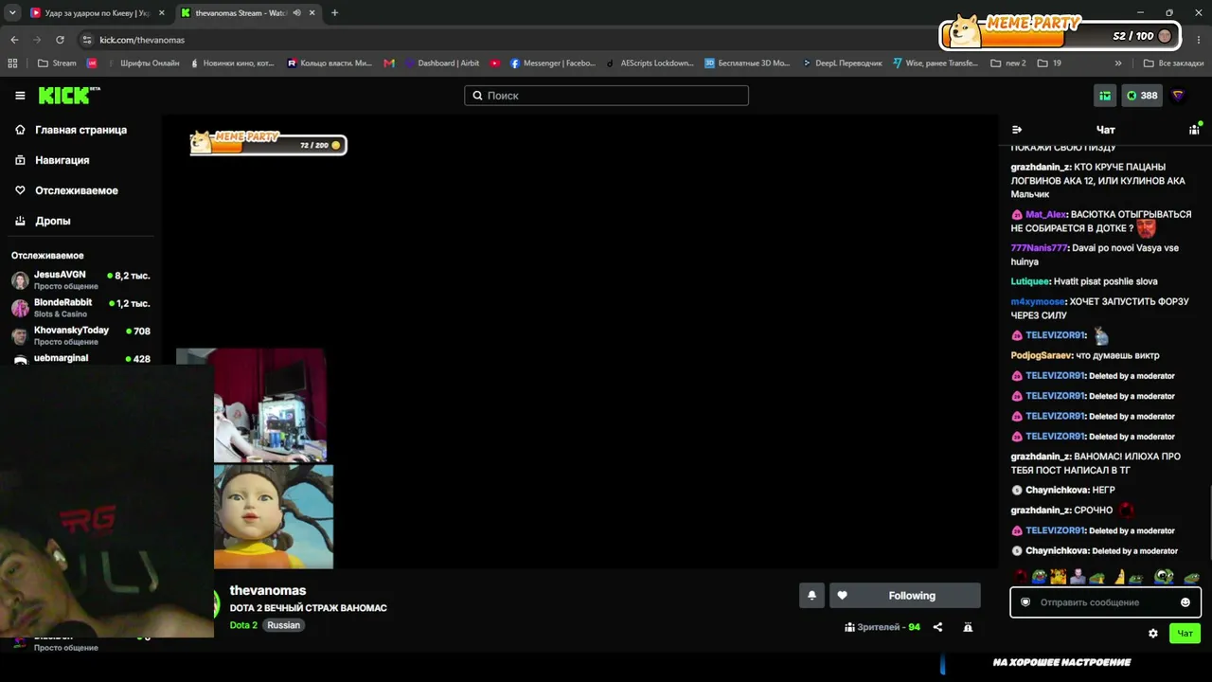Click the Russian language tag
This screenshot has width=1212, height=682.
pos(283,625)
